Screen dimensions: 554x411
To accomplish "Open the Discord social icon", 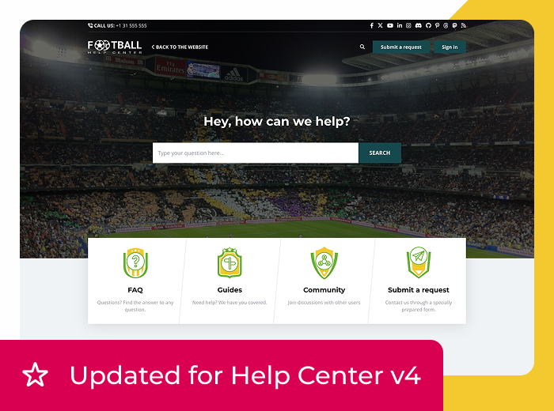I will 419,25.
